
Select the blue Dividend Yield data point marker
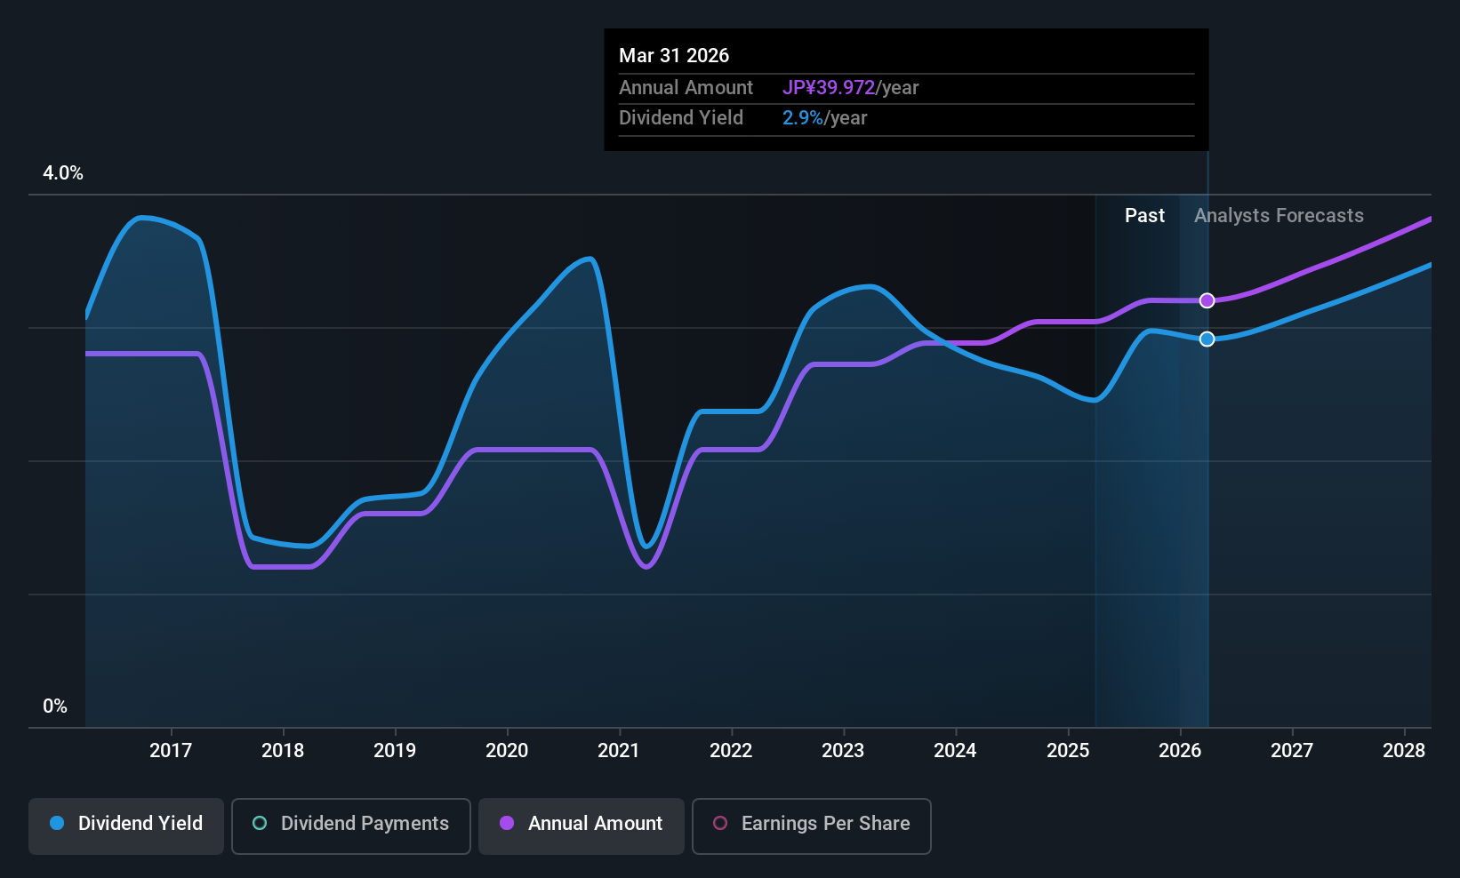coord(1207,339)
